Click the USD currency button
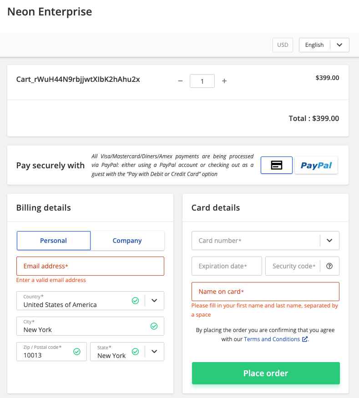This screenshot has width=359, height=398. (283, 45)
